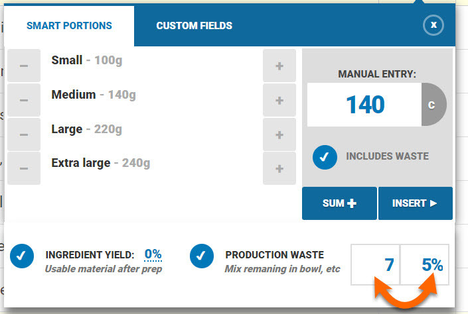Screen dimensions: 468x314
Task: Add one Extra large 240g portion
Action: tap(279, 168)
